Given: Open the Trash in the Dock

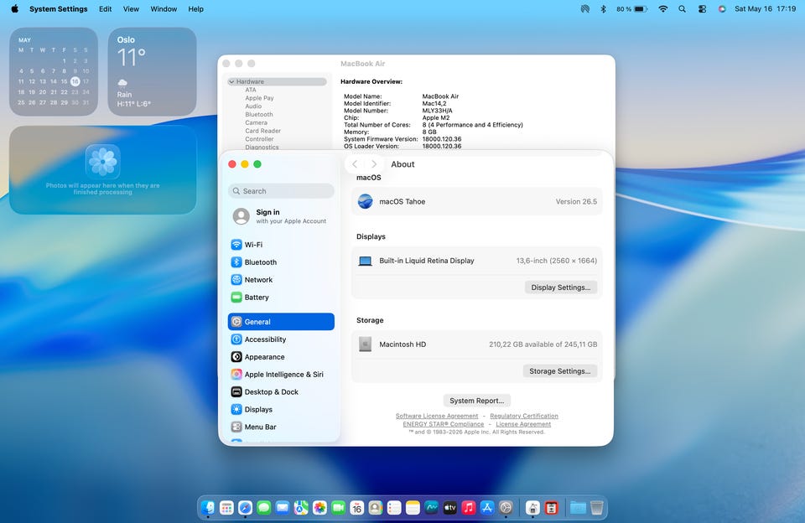Looking at the screenshot, I should pyautogui.click(x=596, y=508).
